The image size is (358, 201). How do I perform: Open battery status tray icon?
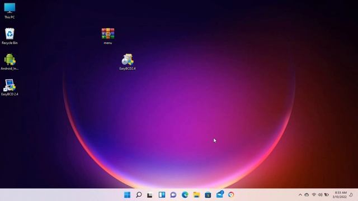point(327,195)
